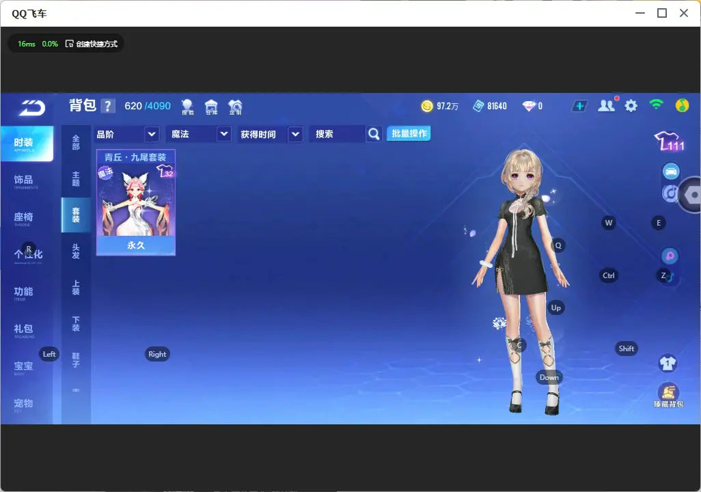Screen dimensions: 701x492
Task: Click the E key overlay button
Action: [659, 223]
